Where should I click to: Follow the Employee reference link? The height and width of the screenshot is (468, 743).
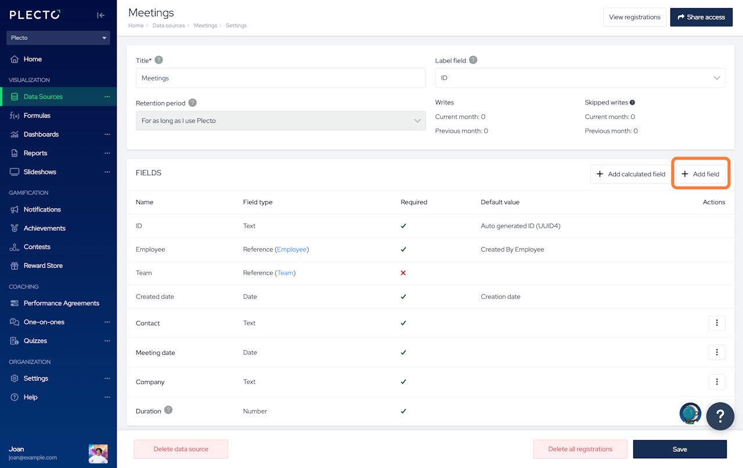pos(291,249)
